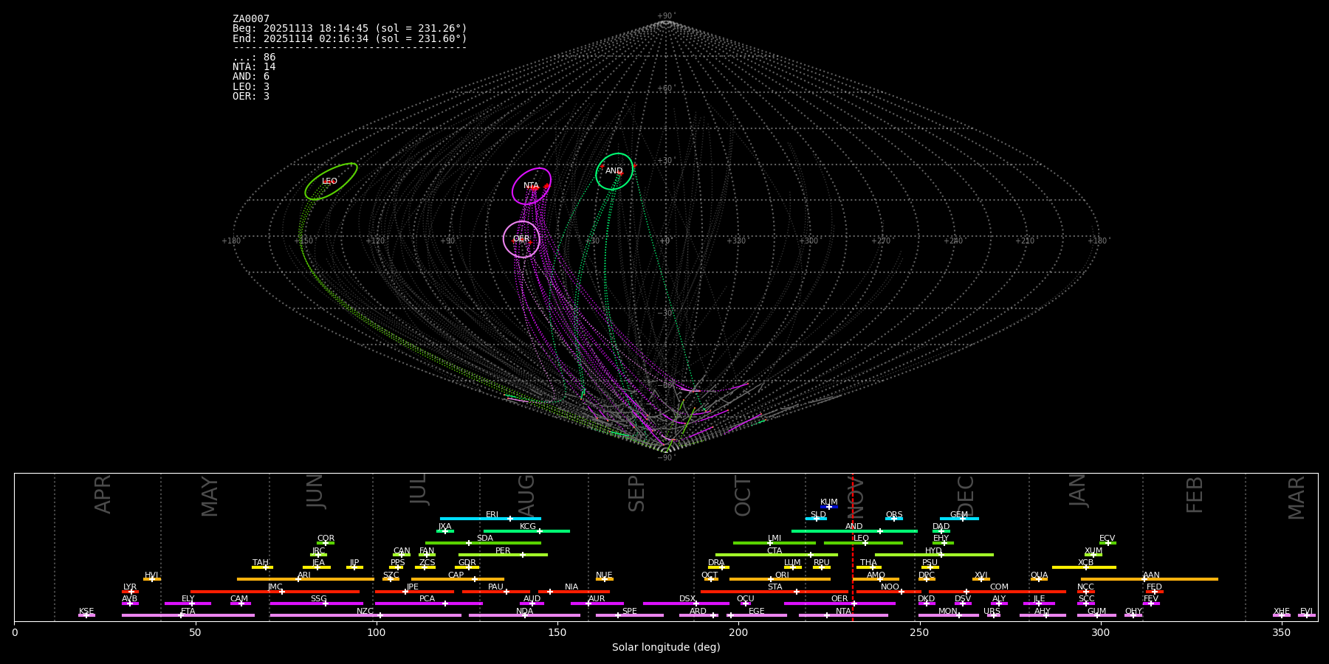The width and height of the screenshot is (1329, 664).
Task: Click the AND radiant ellipse on the sky map
Action: 614,171
